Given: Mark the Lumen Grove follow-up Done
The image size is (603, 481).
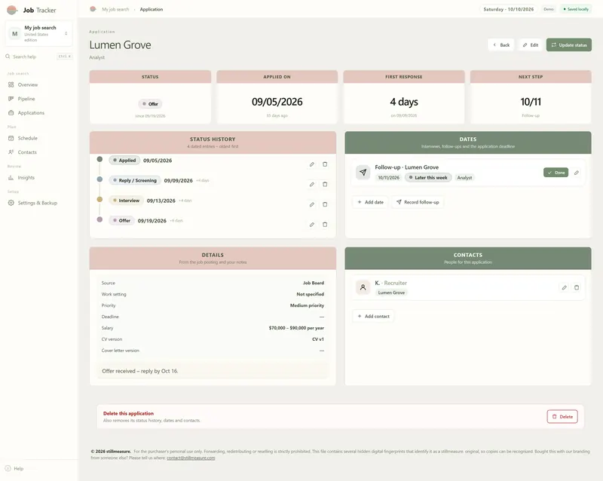Looking at the screenshot, I should pyautogui.click(x=556, y=173).
